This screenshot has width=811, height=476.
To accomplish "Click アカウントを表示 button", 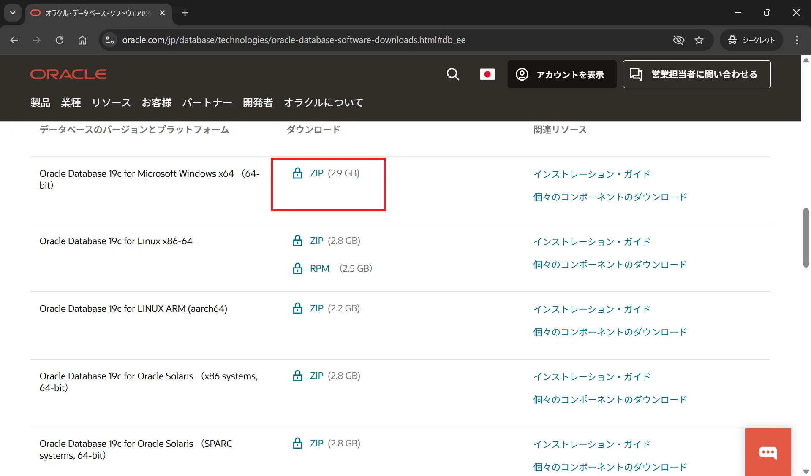I will (x=562, y=74).
